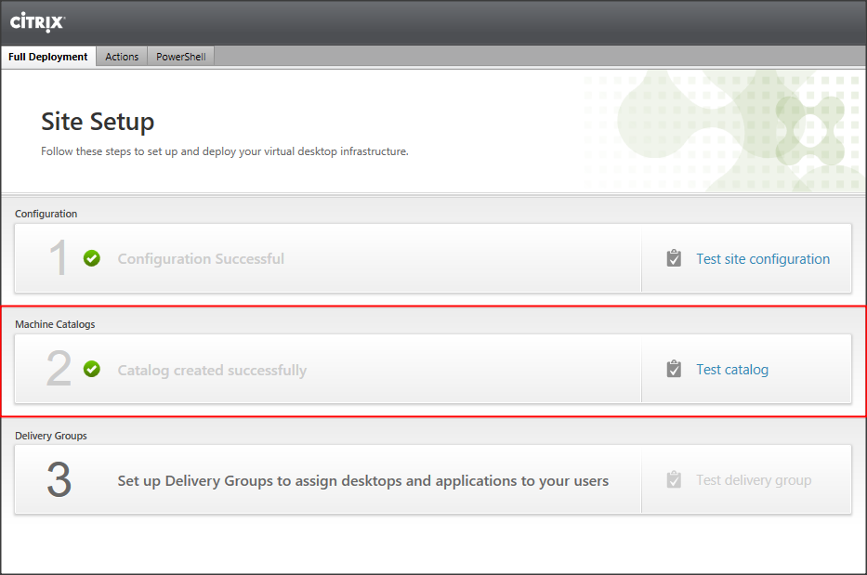Click the Citrix logo in the header
This screenshot has height=575, width=867.
pyautogui.click(x=37, y=20)
